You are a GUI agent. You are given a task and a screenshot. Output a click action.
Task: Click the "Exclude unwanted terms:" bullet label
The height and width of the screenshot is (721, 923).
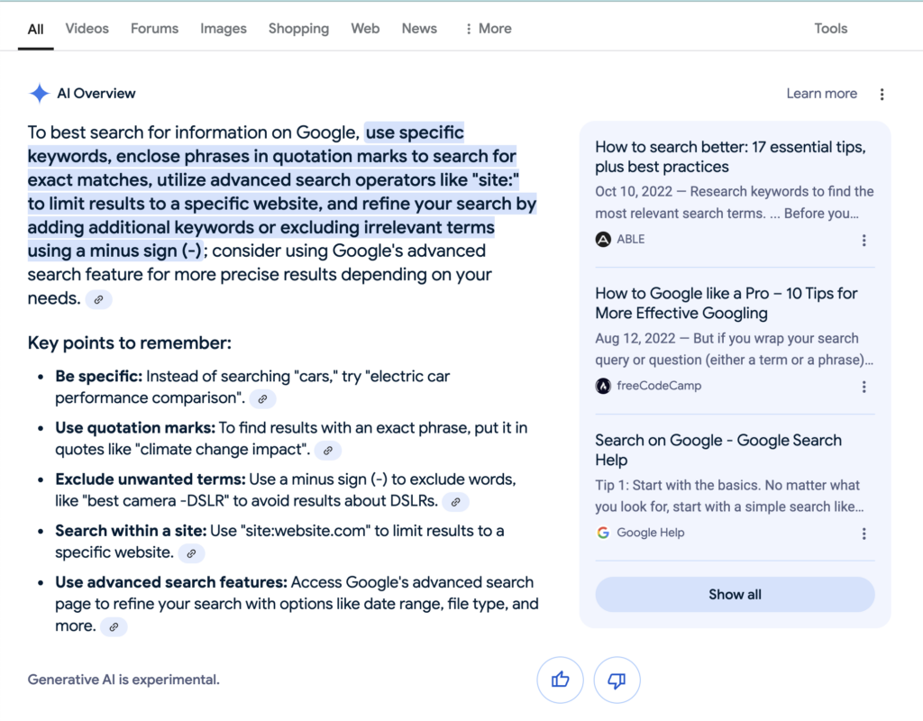151,479
